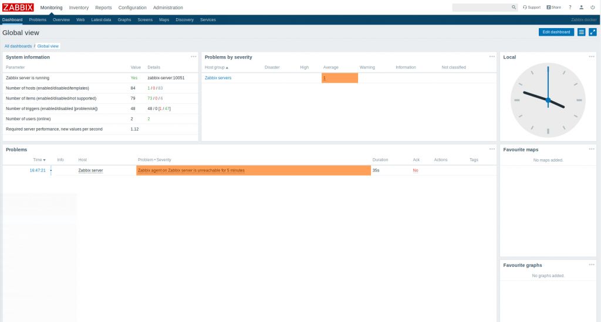The width and height of the screenshot is (601, 322).
Task: Open the Reports menu
Action: [103, 8]
